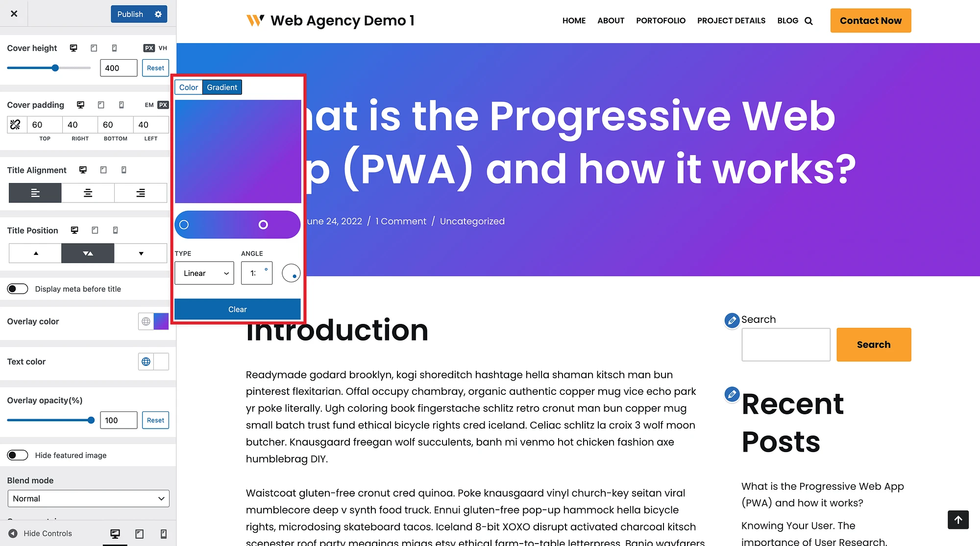The width and height of the screenshot is (980, 546).
Task: Click the Publish button
Action: [x=130, y=13]
